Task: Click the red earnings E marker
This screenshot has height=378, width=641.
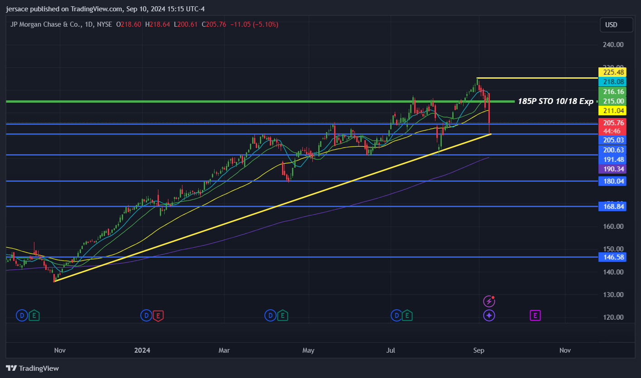Action: point(158,316)
